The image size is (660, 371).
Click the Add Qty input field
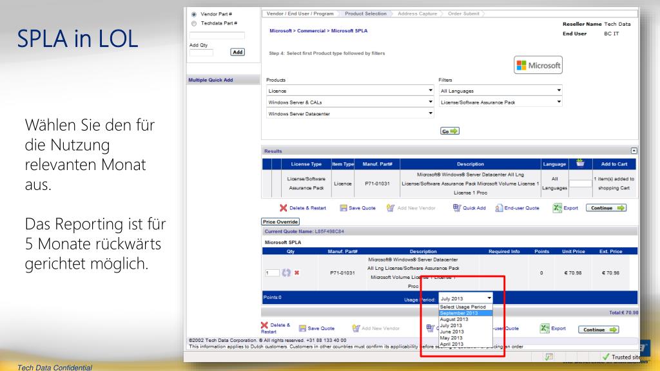tap(201, 53)
